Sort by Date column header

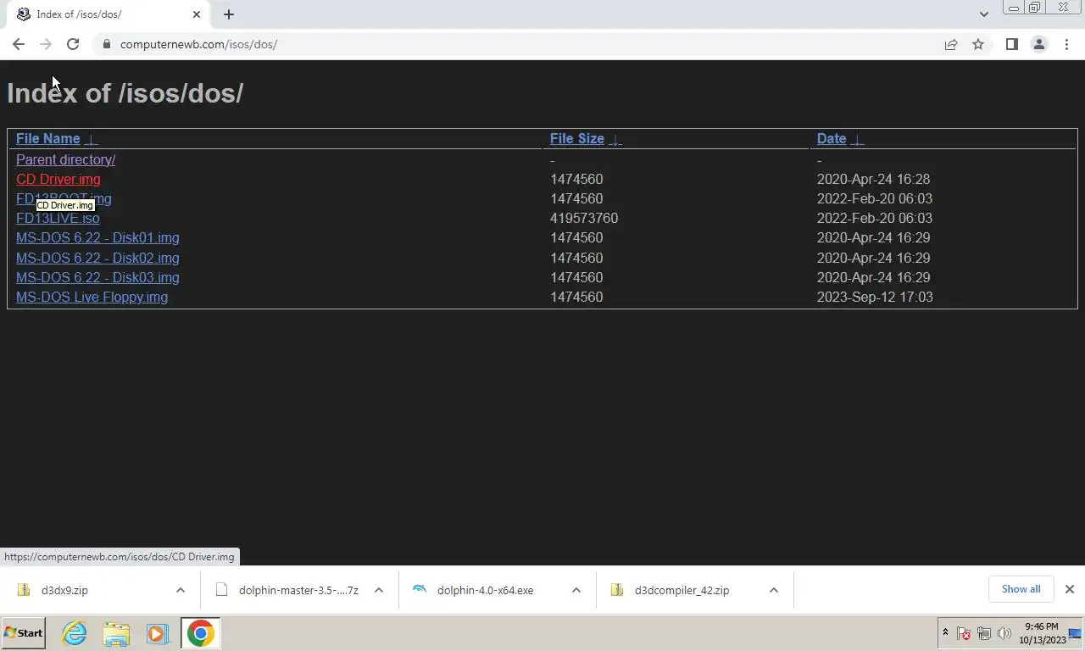[x=832, y=139]
